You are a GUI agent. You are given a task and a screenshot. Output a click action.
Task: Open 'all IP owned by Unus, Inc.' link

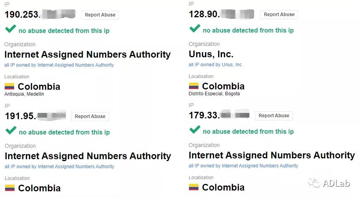point(216,65)
